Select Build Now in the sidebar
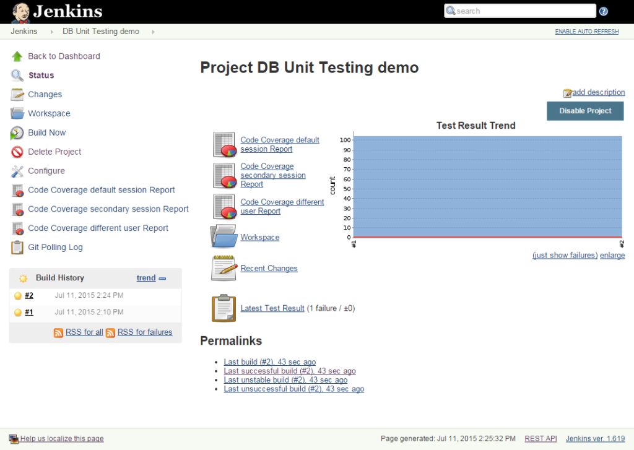The image size is (634, 450). click(x=47, y=132)
